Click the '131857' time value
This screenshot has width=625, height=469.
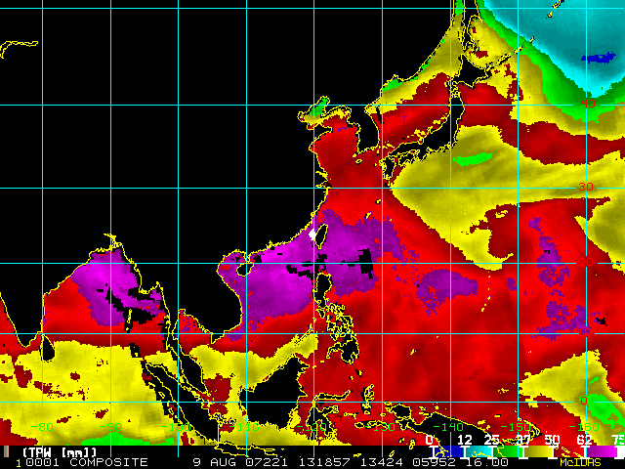tap(325, 462)
